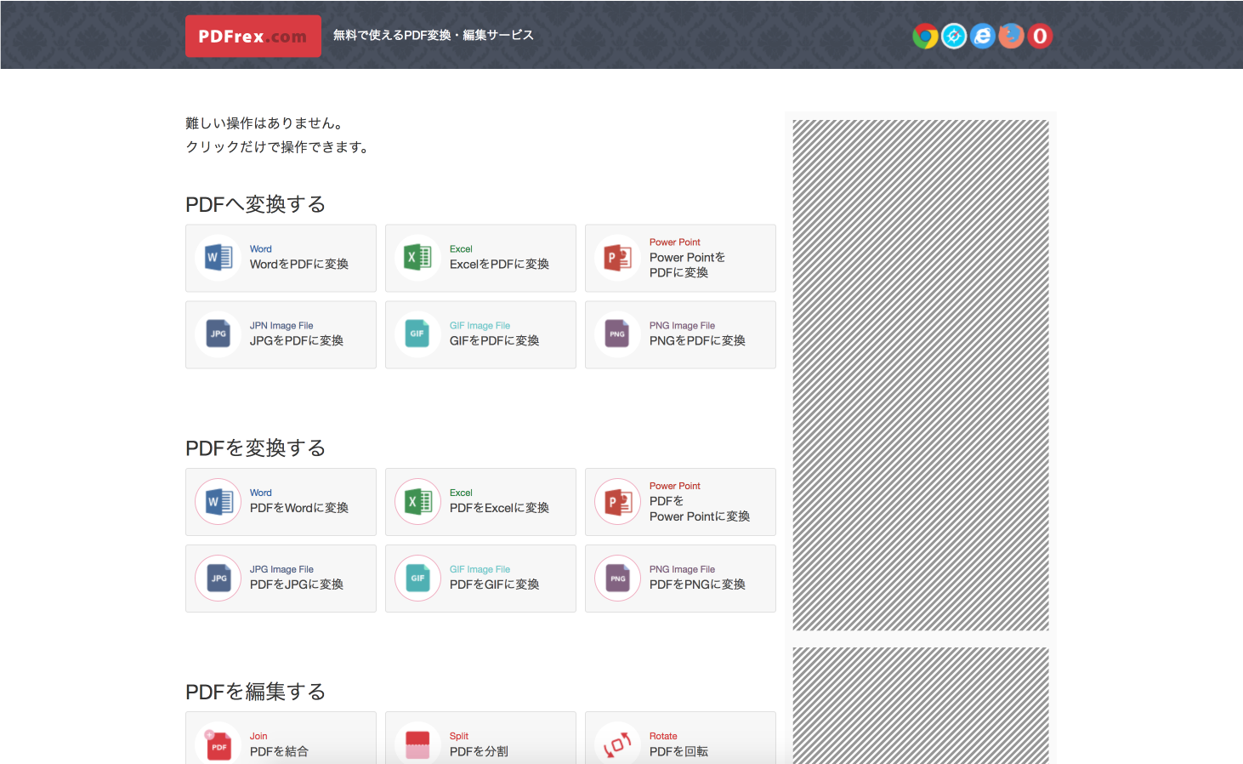Open the PDFをExcelに変換 converter
1243x764 pixels.
480,502
